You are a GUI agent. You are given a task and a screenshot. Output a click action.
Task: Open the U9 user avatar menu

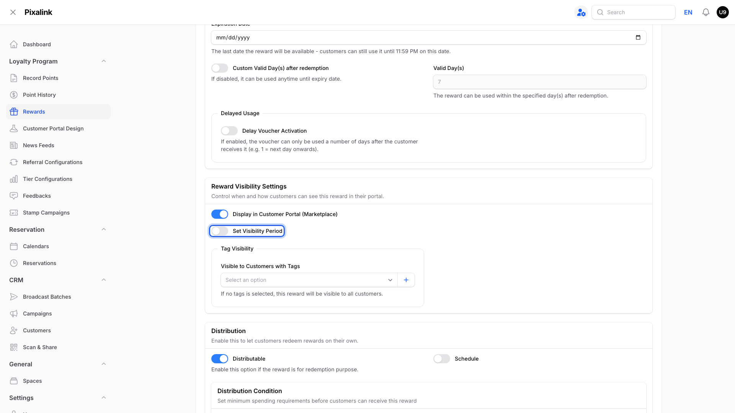click(x=723, y=12)
